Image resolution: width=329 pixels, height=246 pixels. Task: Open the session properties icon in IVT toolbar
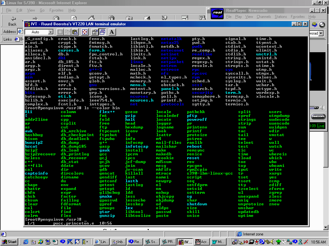(x=95, y=32)
